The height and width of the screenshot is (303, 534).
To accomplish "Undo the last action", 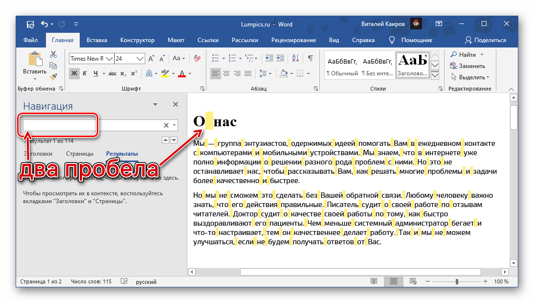I will [44, 24].
